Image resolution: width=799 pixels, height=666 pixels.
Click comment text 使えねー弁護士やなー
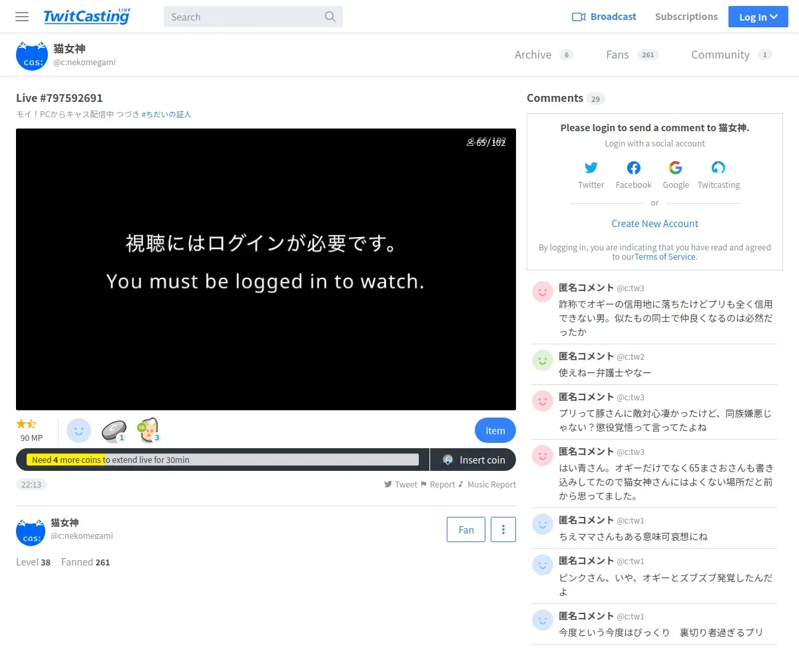(x=605, y=372)
